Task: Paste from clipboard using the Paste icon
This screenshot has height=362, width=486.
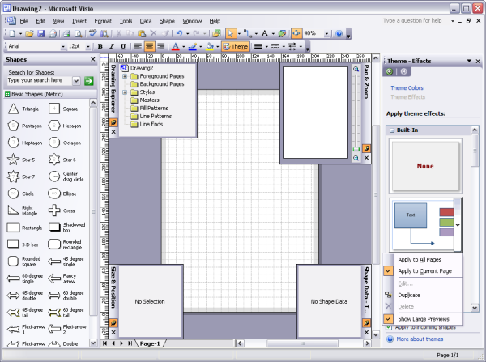Action: click(x=142, y=33)
